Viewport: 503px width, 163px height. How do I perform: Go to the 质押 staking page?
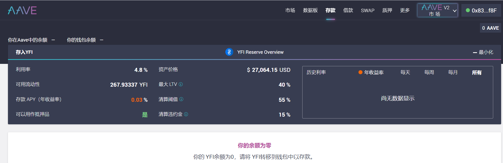(x=387, y=10)
